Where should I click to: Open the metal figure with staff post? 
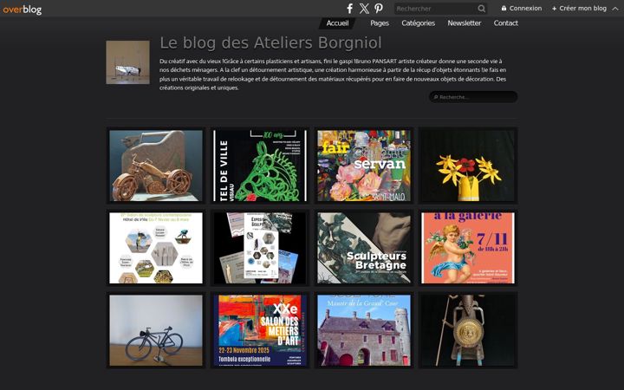[468, 330]
